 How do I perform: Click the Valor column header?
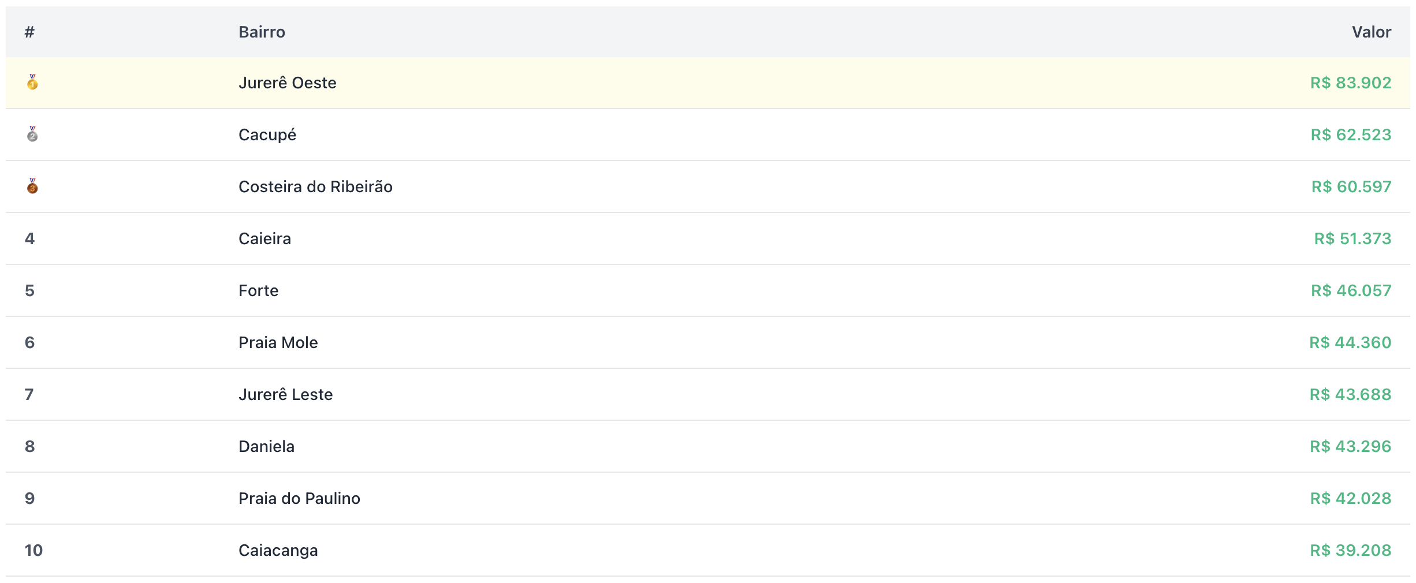(1371, 32)
